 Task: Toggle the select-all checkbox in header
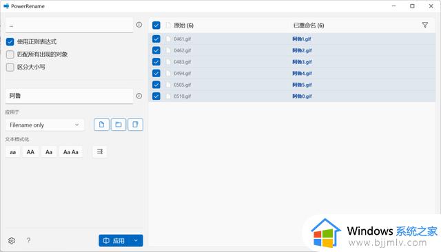[156, 25]
